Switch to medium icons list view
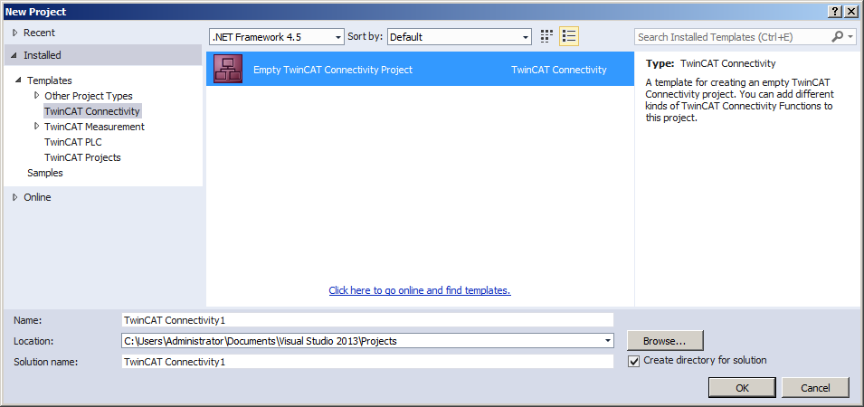 click(x=569, y=37)
